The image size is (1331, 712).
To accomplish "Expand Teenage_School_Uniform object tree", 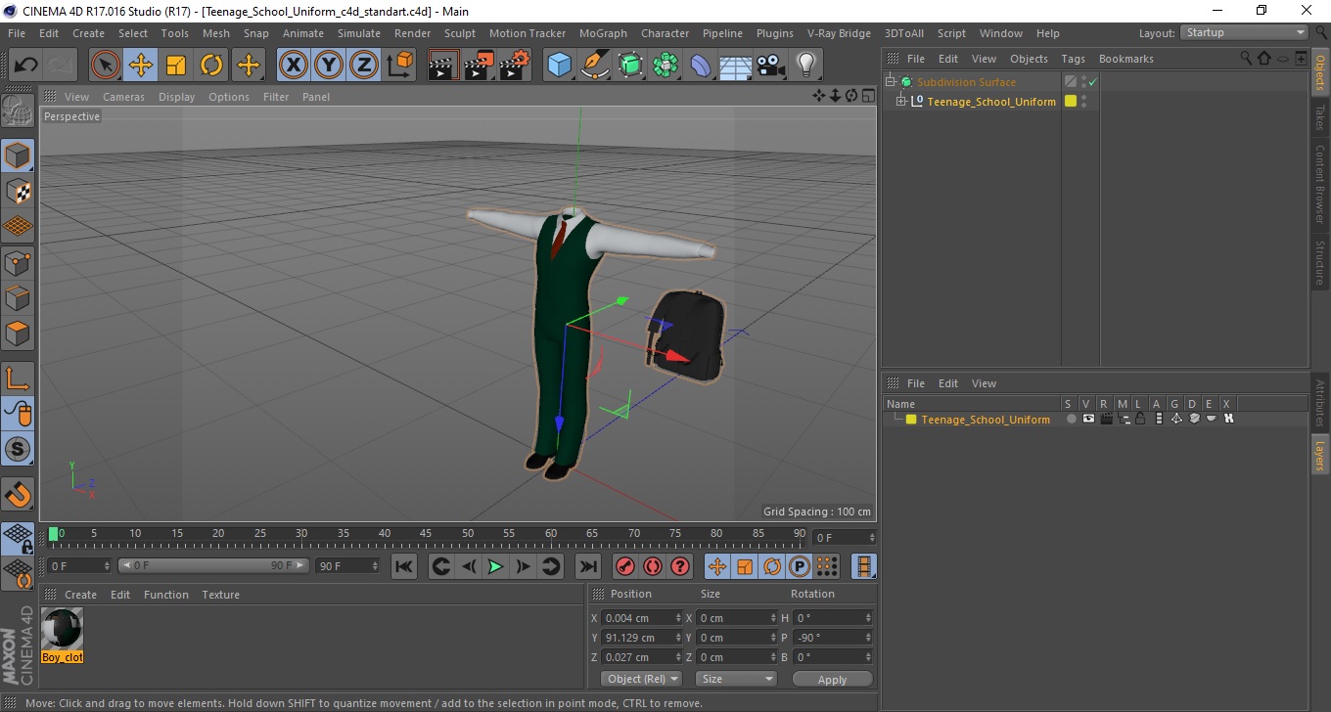I will pyautogui.click(x=901, y=102).
